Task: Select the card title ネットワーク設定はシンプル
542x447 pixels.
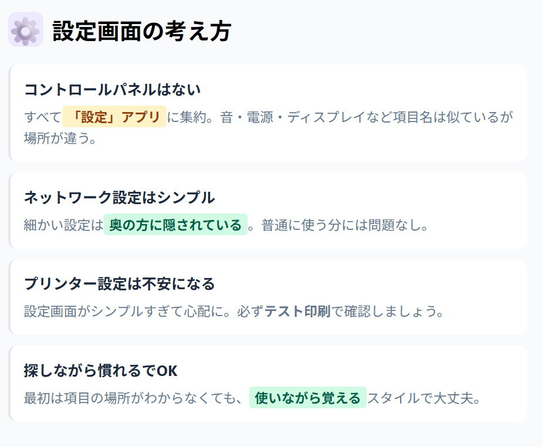Action: pyautogui.click(x=119, y=198)
